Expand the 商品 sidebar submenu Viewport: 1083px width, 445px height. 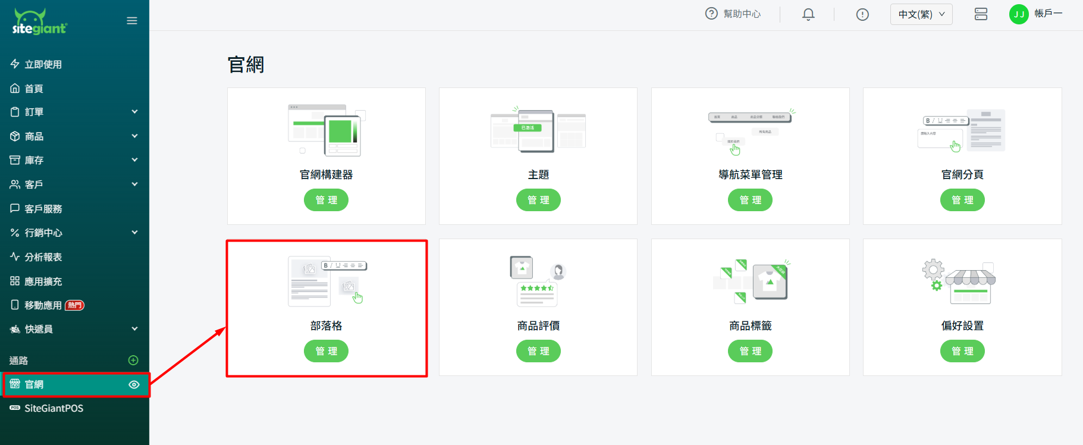pos(74,136)
